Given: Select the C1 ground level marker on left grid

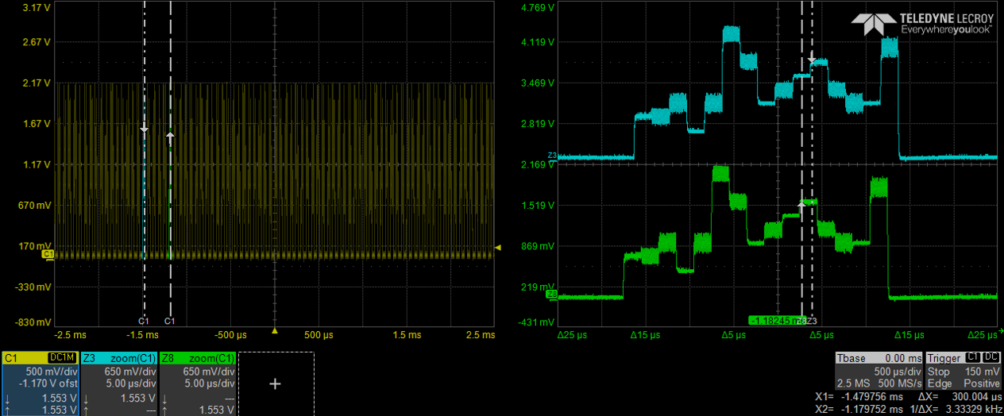Looking at the screenshot, I should pos(47,254).
